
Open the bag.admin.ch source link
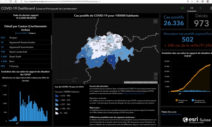[134, 93]
